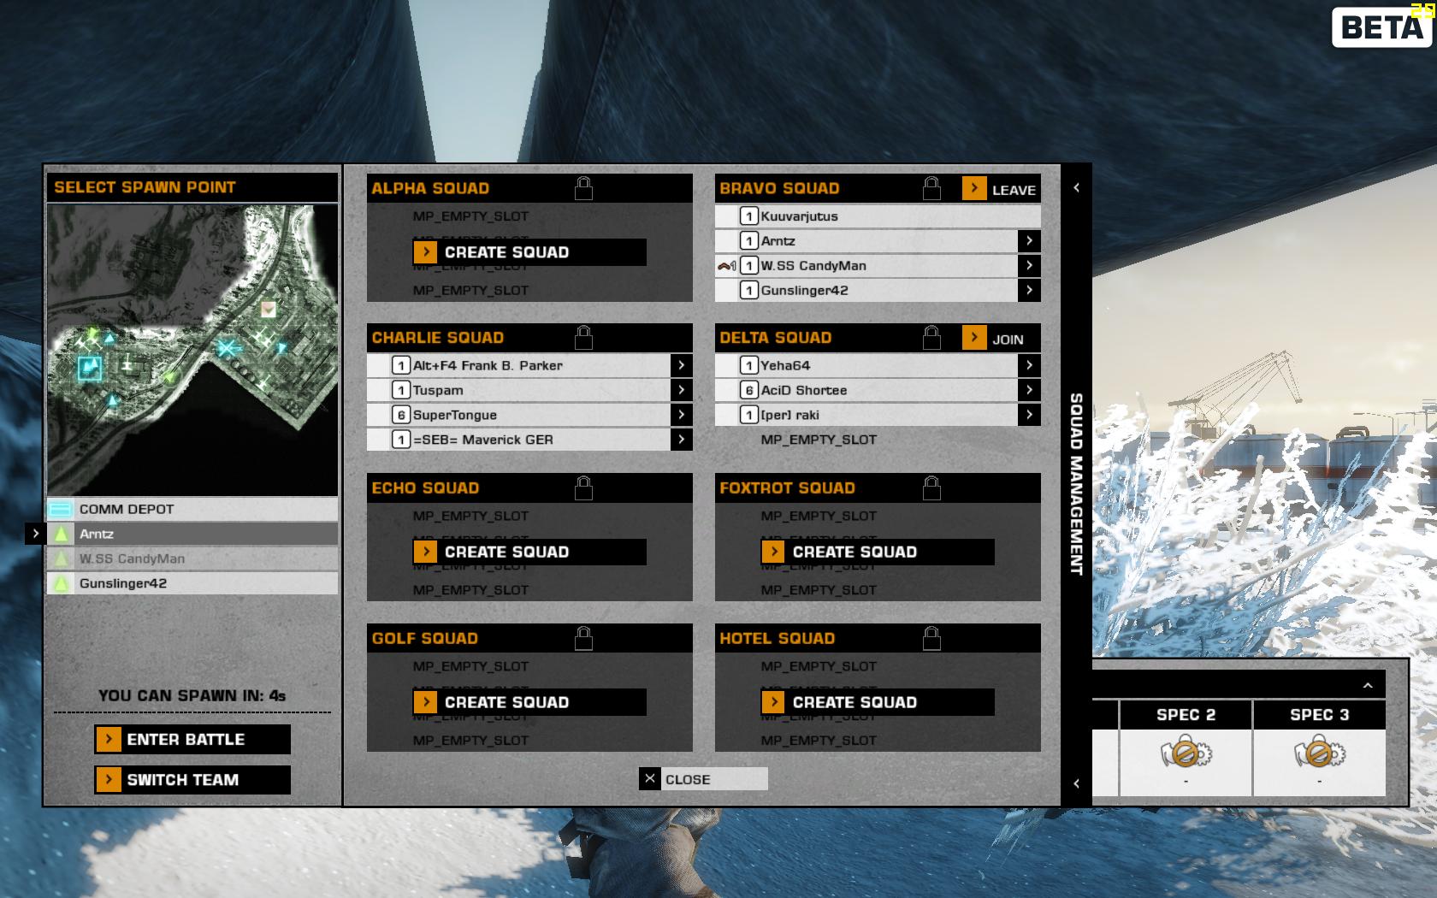Join the Delta Squad
1437x898 pixels.
point(1000,339)
